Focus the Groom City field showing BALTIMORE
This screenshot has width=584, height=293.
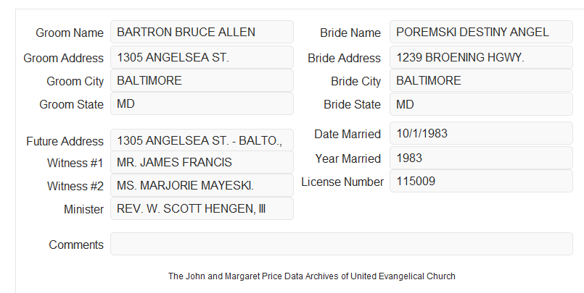(x=202, y=80)
